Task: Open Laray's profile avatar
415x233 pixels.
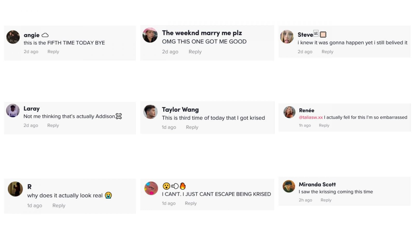Action: [x=13, y=111]
